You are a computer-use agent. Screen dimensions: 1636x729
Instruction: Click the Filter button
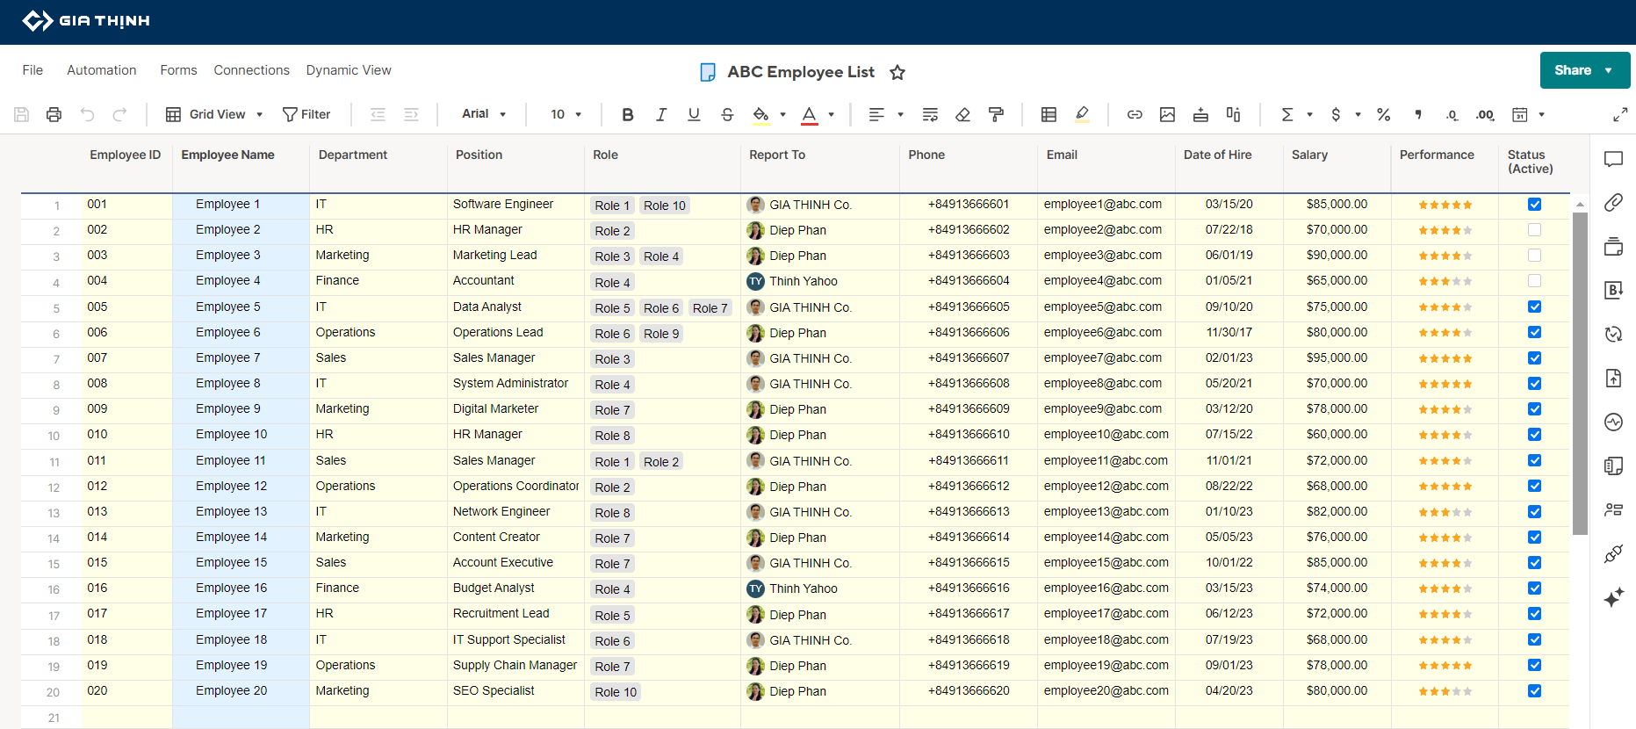tap(306, 114)
